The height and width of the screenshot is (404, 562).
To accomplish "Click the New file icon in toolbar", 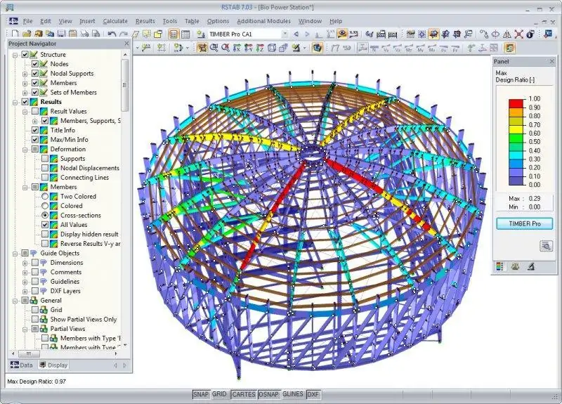I will point(15,34).
